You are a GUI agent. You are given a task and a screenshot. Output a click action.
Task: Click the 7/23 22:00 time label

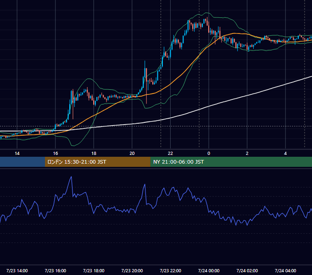click(171, 270)
